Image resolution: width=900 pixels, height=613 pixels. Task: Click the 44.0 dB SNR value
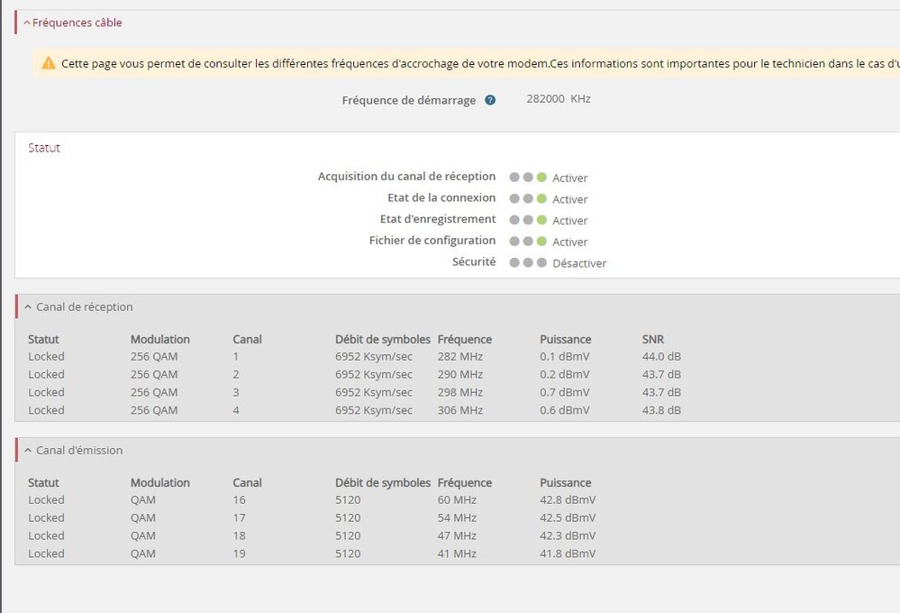661,357
